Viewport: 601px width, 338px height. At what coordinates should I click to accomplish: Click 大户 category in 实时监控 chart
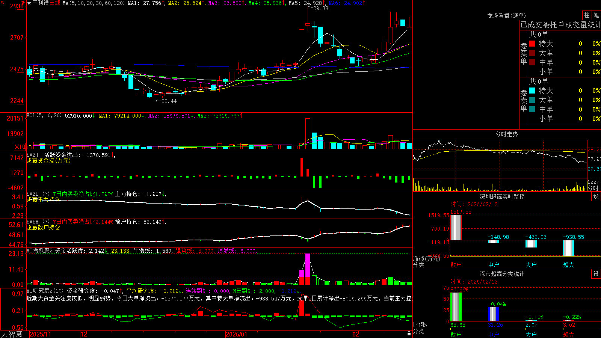click(531, 265)
